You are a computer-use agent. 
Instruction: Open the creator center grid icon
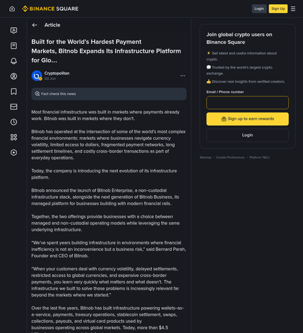(x=14, y=137)
